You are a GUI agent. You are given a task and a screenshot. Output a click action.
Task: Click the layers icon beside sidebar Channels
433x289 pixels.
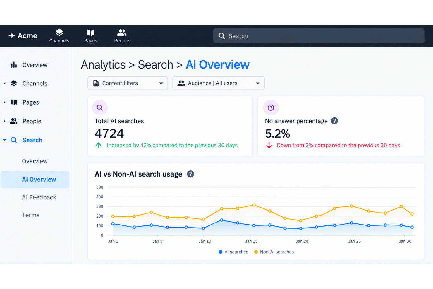tap(14, 83)
